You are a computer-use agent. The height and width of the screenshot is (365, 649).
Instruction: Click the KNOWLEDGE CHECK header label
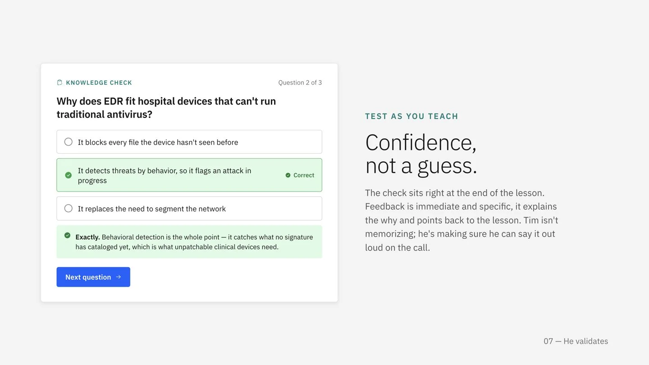coord(99,82)
